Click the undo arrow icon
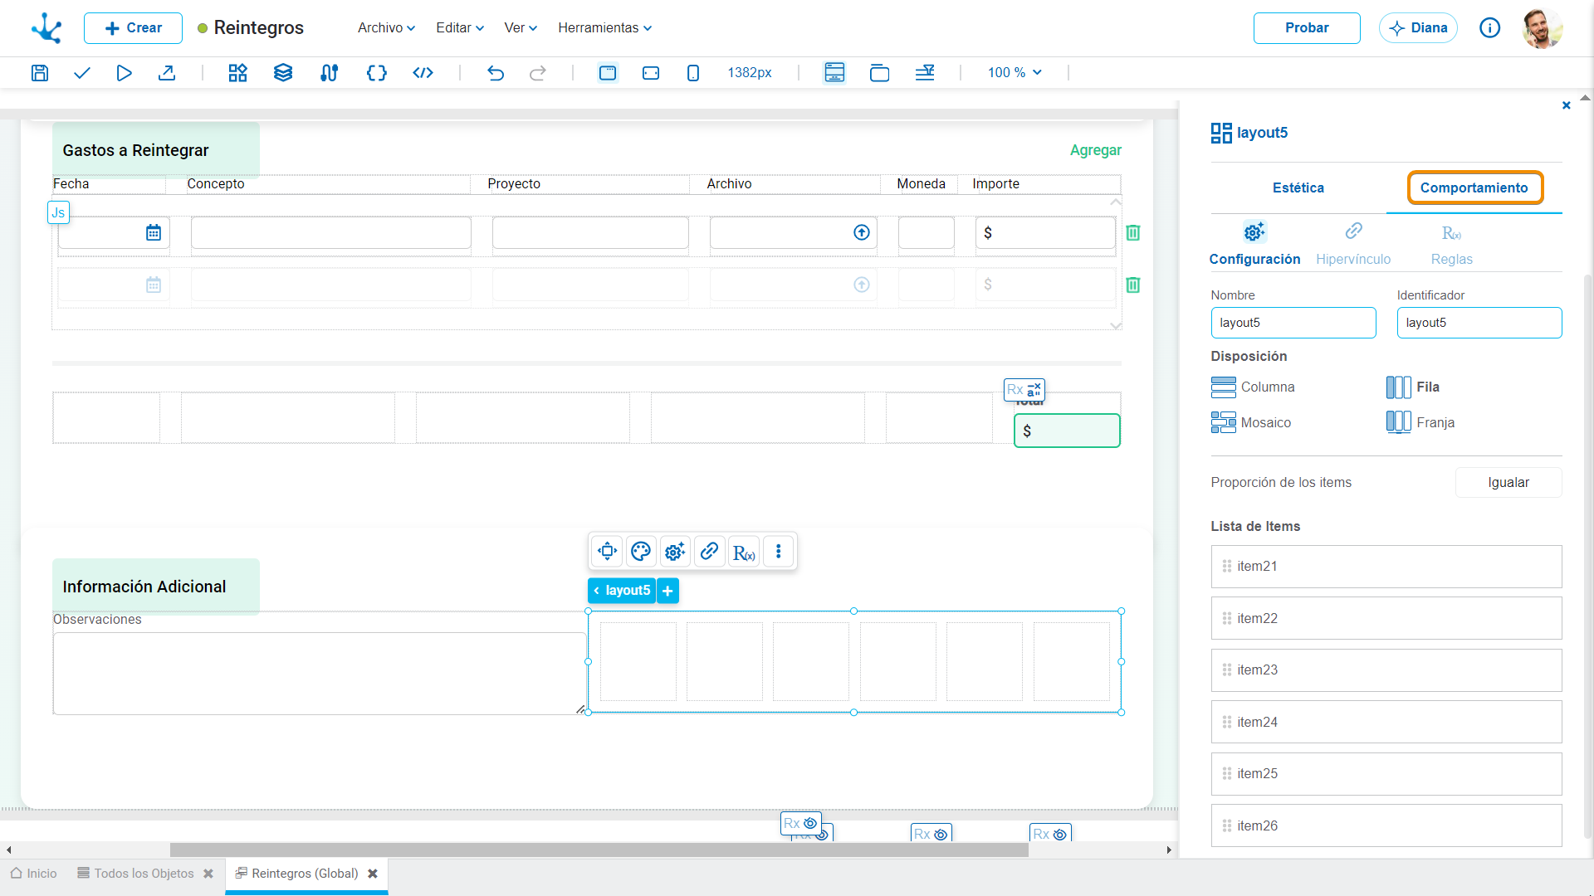Image resolution: width=1594 pixels, height=896 pixels. tap(496, 73)
